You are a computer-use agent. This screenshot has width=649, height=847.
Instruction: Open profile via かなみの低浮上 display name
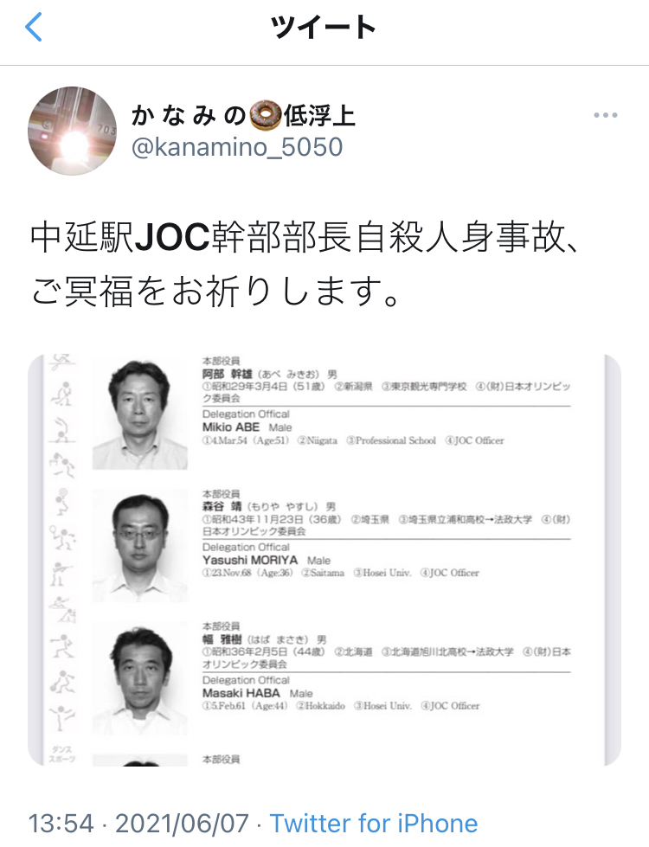point(243,115)
